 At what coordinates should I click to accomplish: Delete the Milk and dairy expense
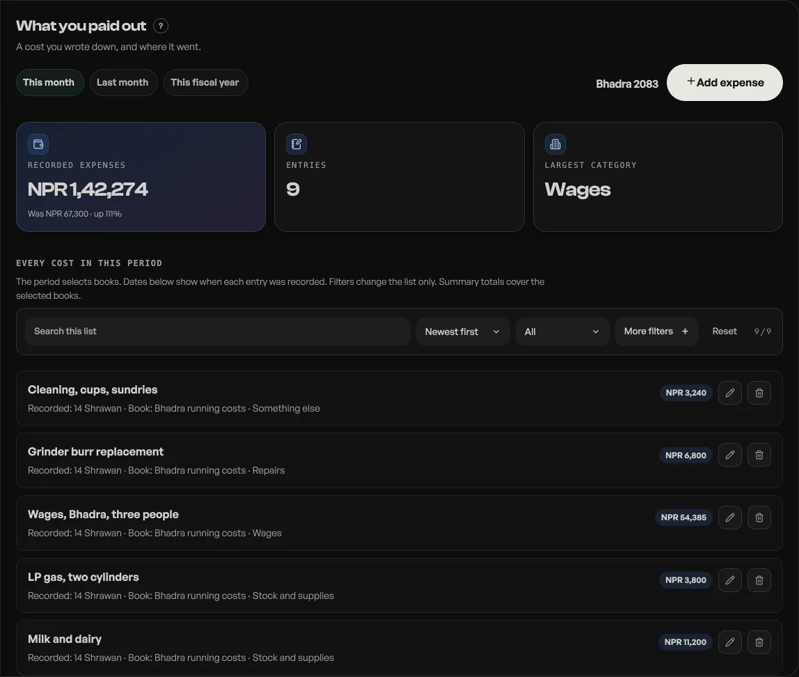pyautogui.click(x=759, y=642)
